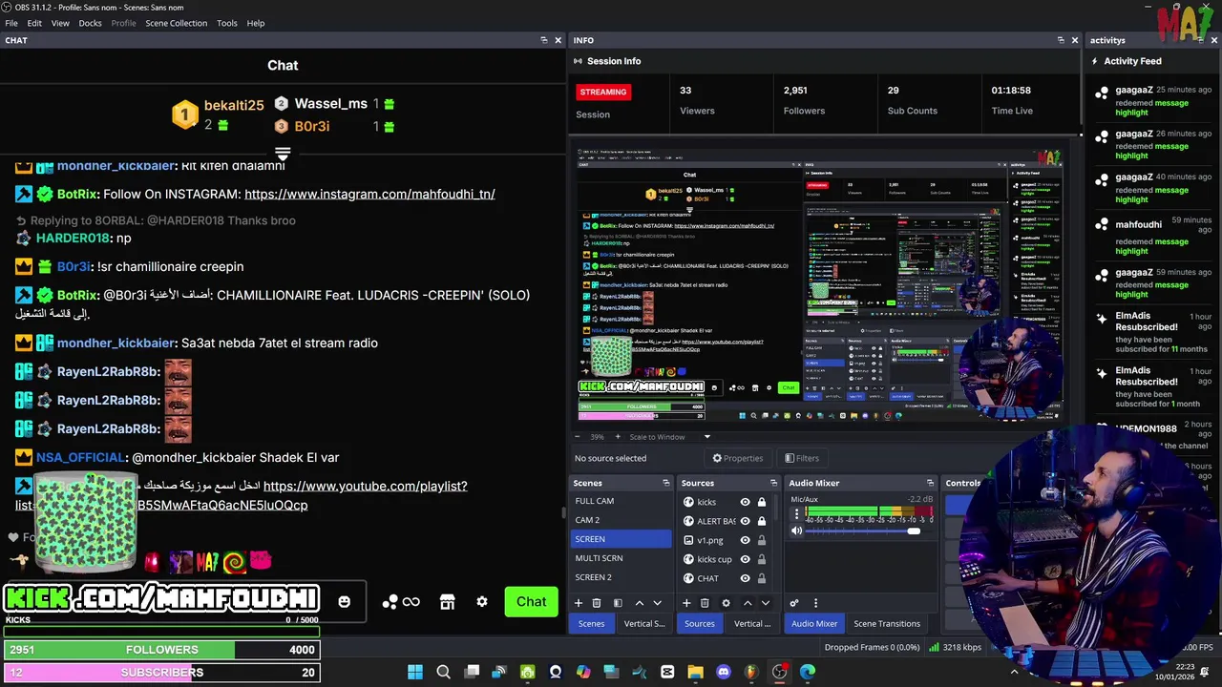1222x687 pixels.
Task: Open the Instagram mahfoudhi_tn link
Action: (x=369, y=194)
